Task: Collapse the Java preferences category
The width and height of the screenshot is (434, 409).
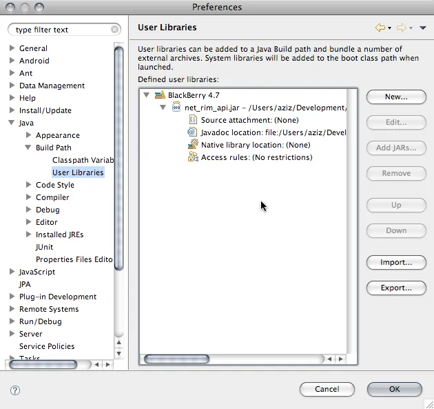Action: [12, 123]
